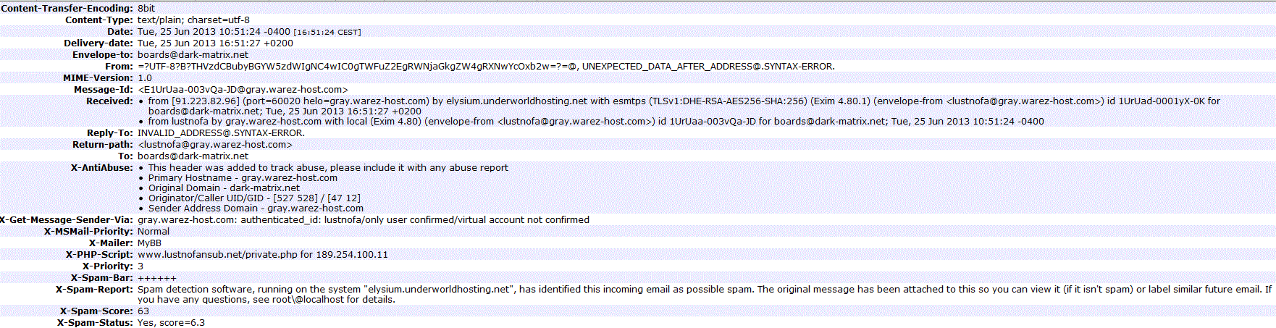Image resolution: width=1276 pixels, height=328 pixels.
Task: Click the Envelope-to address boards@dark-matrix.net
Action: (x=193, y=55)
